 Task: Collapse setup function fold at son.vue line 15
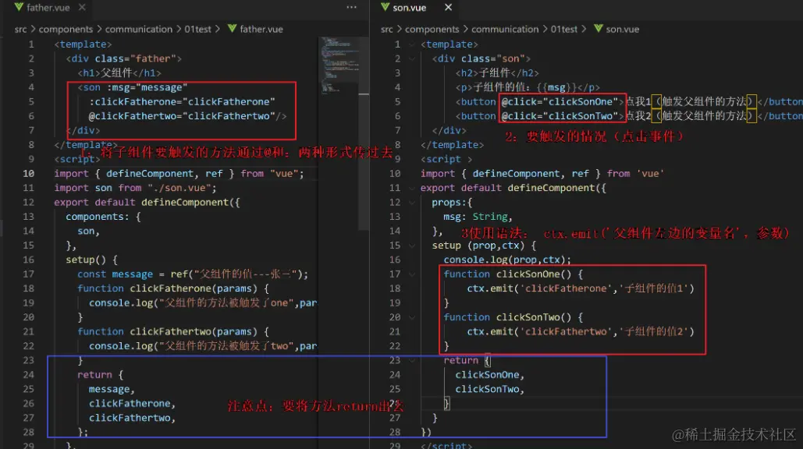[x=412, y=246]
